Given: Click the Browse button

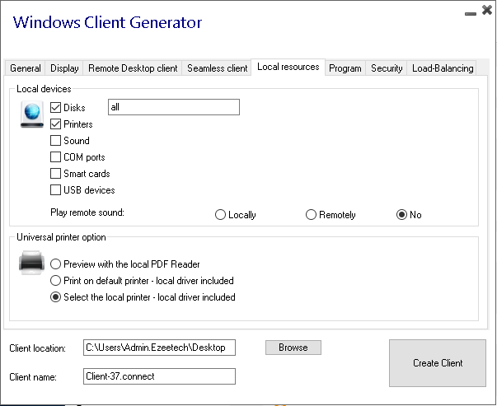Looking at the screenshot, I should click(293, 348).
